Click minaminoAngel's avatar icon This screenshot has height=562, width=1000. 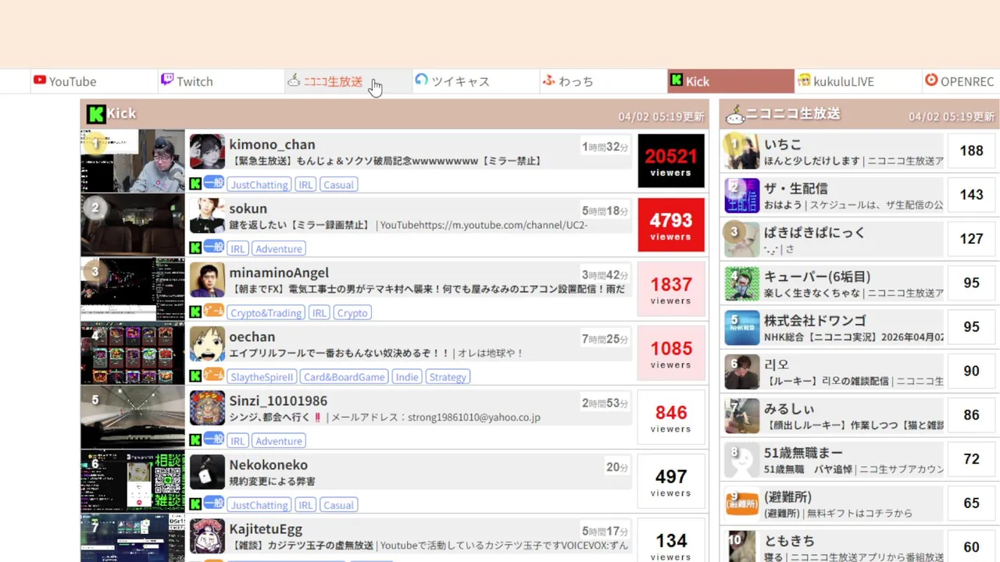pos(207,279)
